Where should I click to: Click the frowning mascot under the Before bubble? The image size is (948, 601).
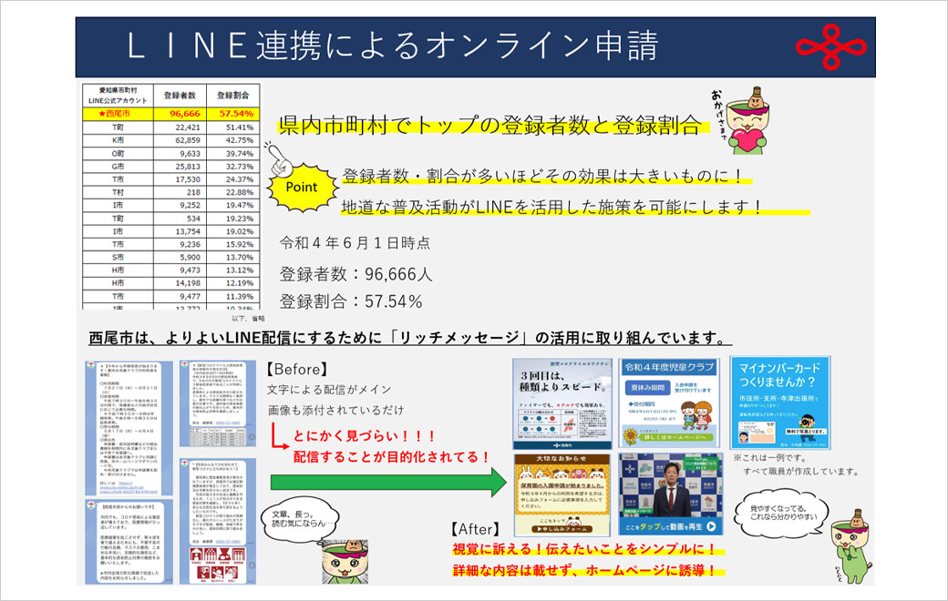point(345,562)
